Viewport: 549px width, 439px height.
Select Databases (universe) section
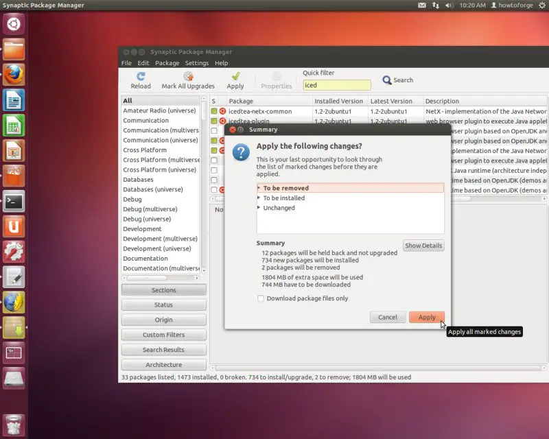click(161, 189)
